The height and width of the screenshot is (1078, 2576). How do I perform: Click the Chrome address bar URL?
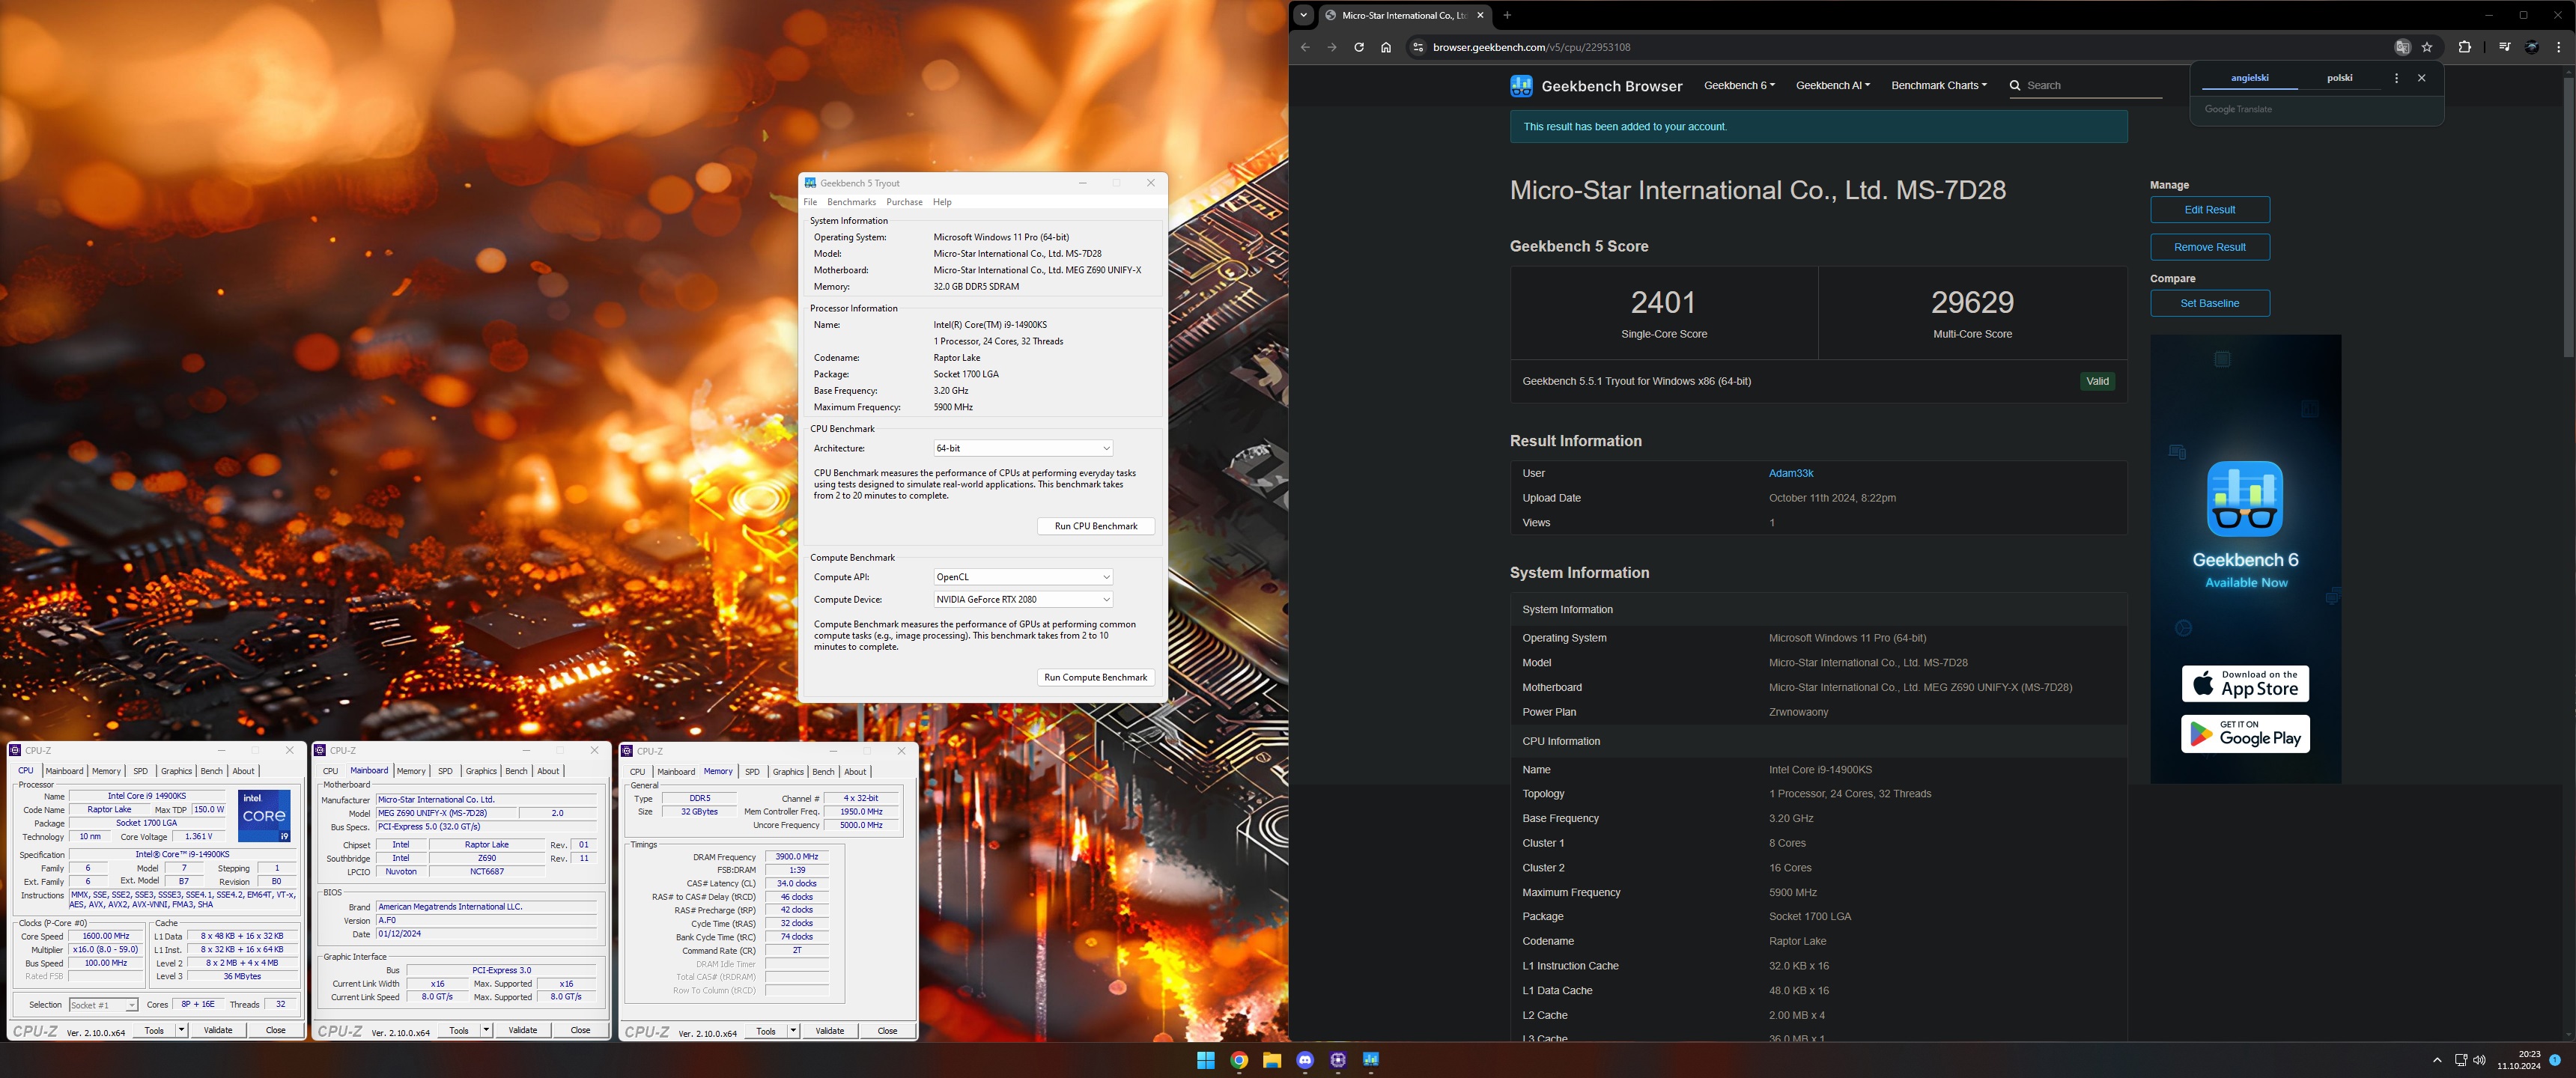coord(1531,47)
